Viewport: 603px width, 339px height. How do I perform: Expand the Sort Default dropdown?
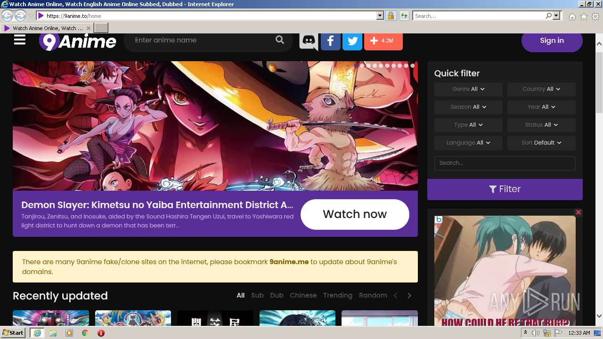click(x=541, y=143)
